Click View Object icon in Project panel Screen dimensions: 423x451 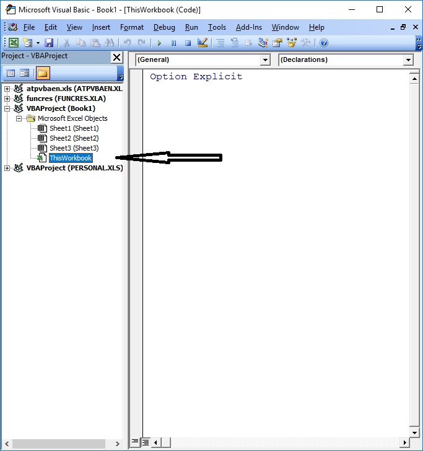click(x=24, y=73)
